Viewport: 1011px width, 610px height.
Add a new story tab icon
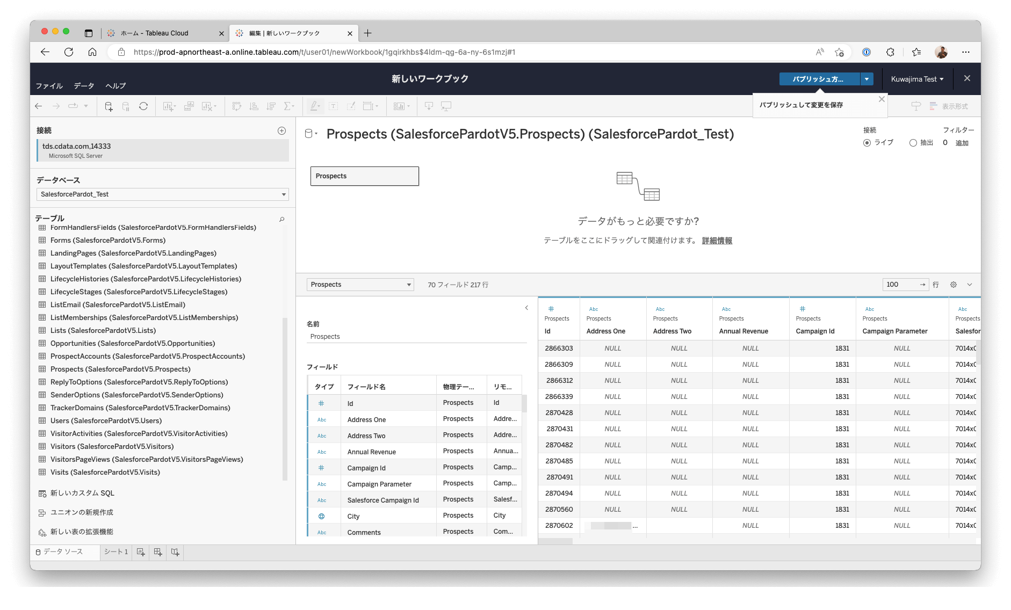(175, 552)
